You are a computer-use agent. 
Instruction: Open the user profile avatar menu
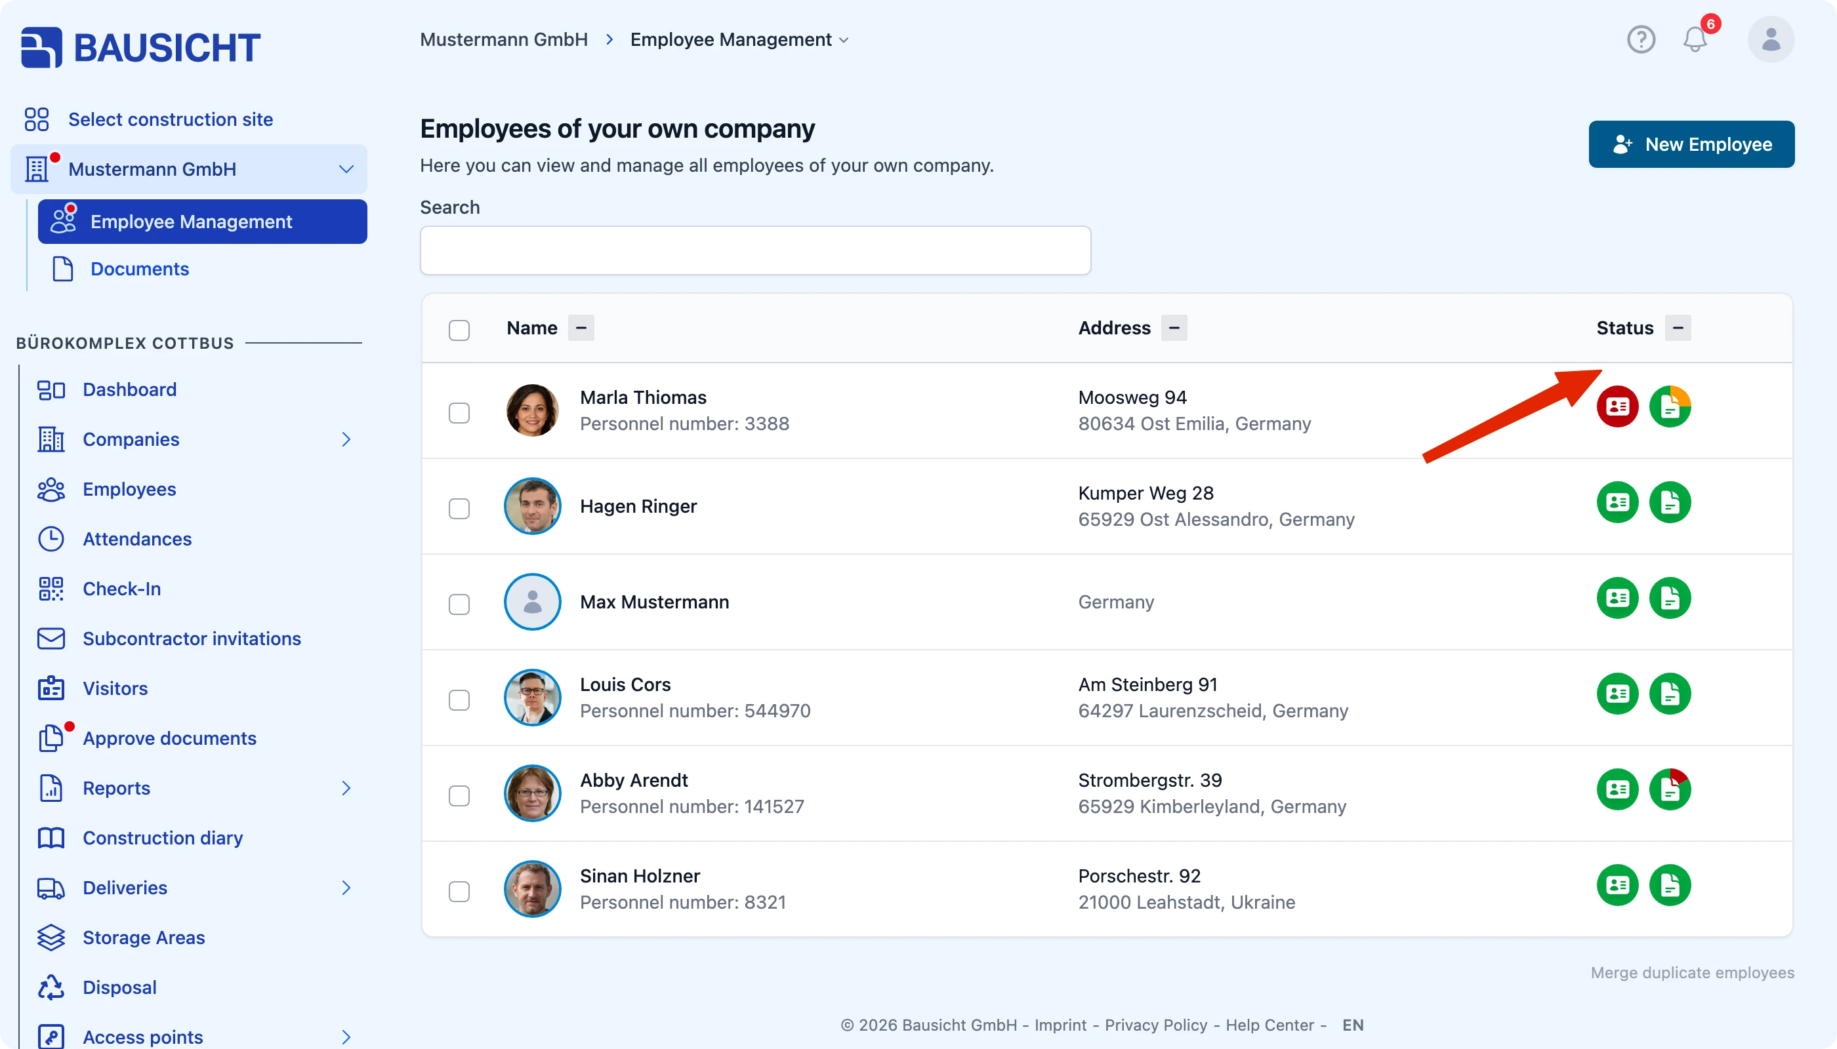[1771, 39]
